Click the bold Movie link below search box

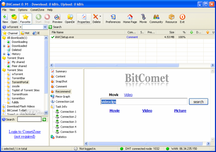click(115, 111)
